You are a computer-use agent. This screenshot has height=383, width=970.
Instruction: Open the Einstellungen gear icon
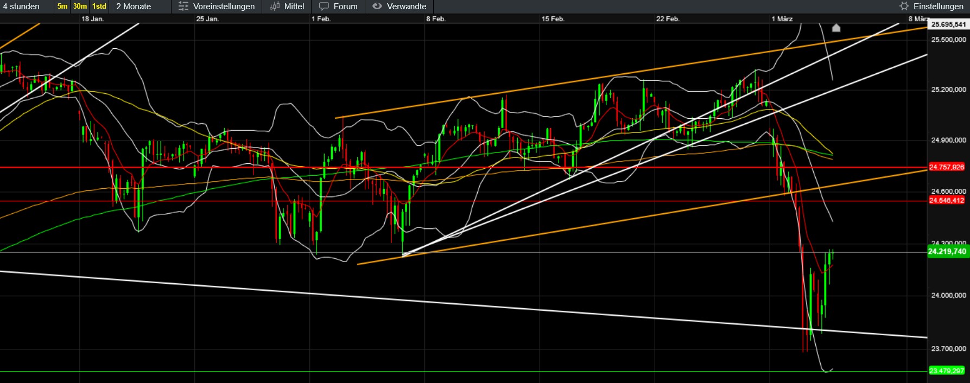(x=904, y=7)
